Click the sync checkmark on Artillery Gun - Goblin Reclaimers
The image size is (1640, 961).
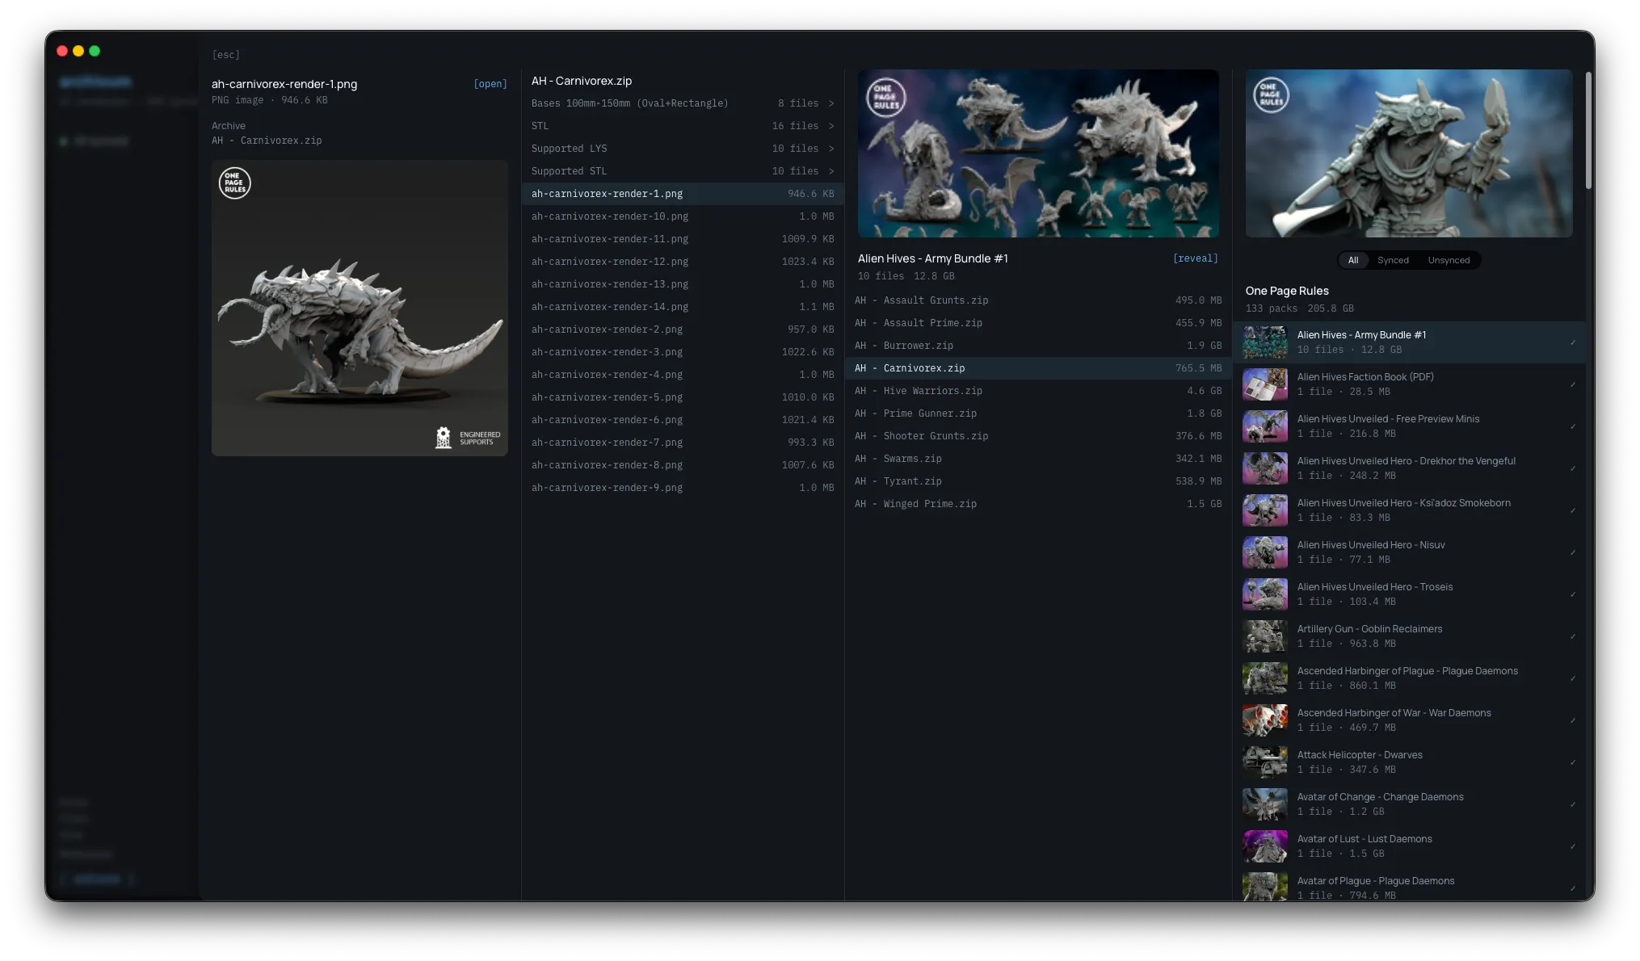tap(1572, 637)
